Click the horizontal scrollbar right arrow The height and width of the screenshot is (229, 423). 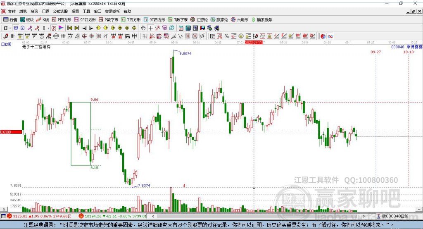364,216
